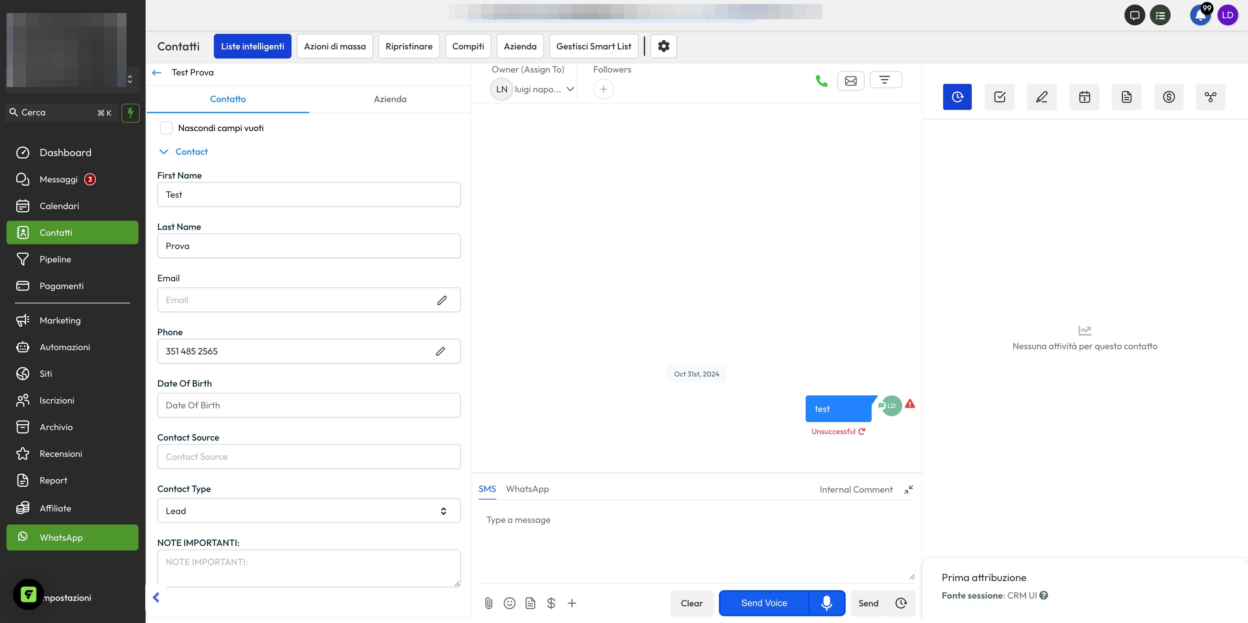
Task: Open the Contact Type Lead dropdown
Action: (x=309, y=510)
